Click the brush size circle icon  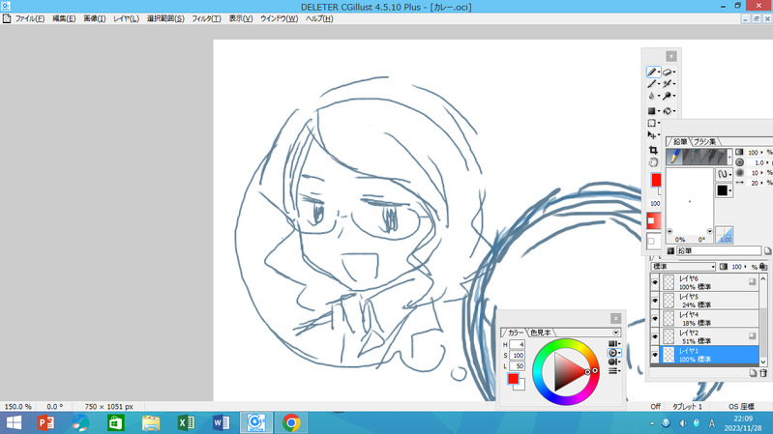pos(739,162)
